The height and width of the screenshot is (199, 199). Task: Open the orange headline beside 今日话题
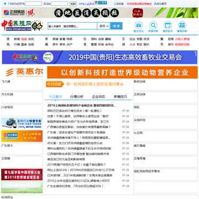(x=95, y=84)
